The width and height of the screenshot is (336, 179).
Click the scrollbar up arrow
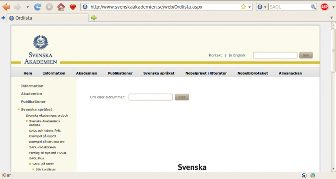click(x=333, y=25)
